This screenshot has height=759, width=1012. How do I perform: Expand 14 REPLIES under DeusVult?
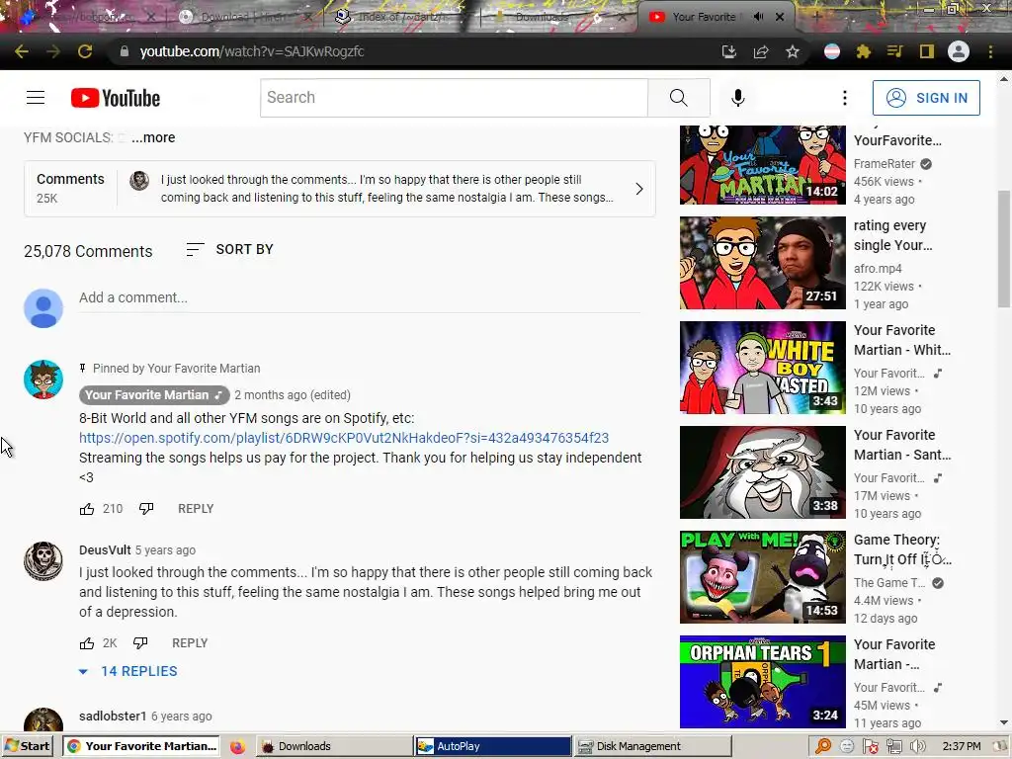128,671
